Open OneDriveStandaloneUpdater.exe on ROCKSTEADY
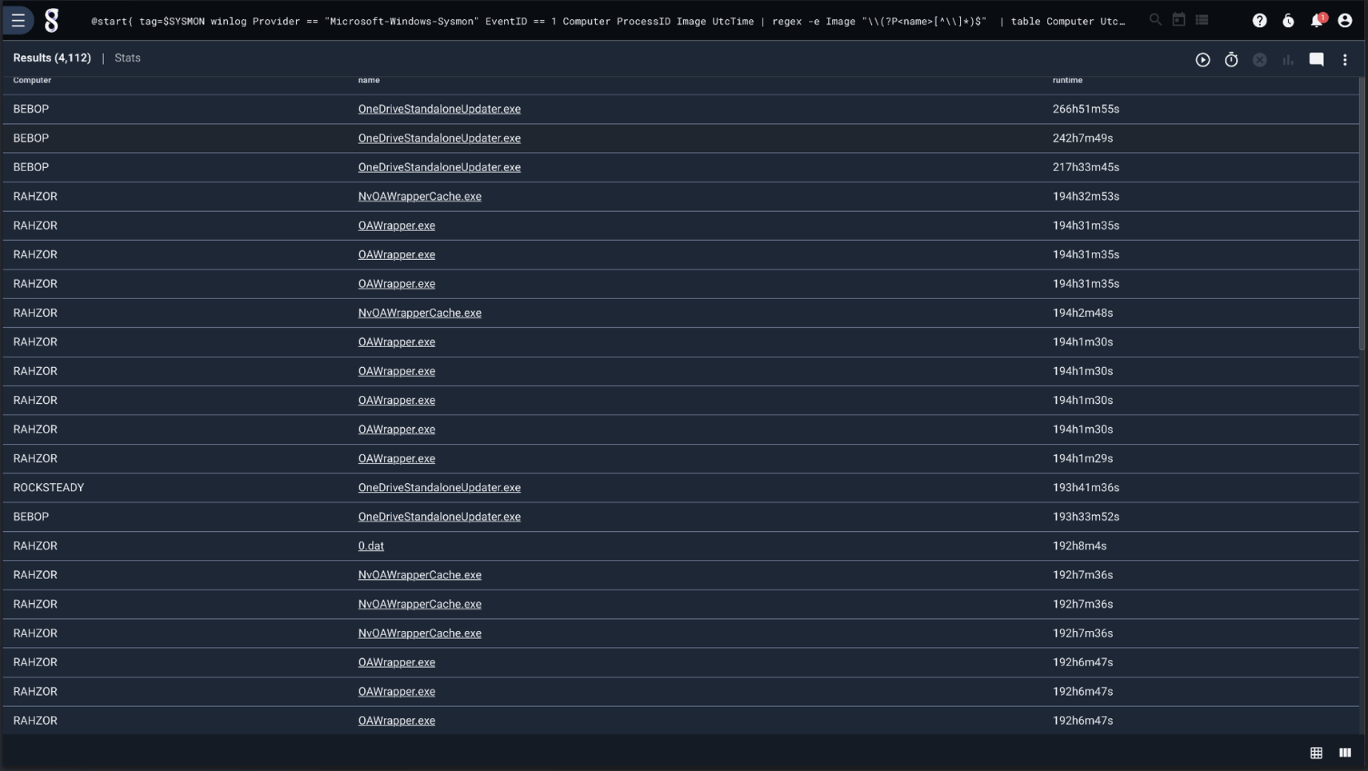 point(439,488)
